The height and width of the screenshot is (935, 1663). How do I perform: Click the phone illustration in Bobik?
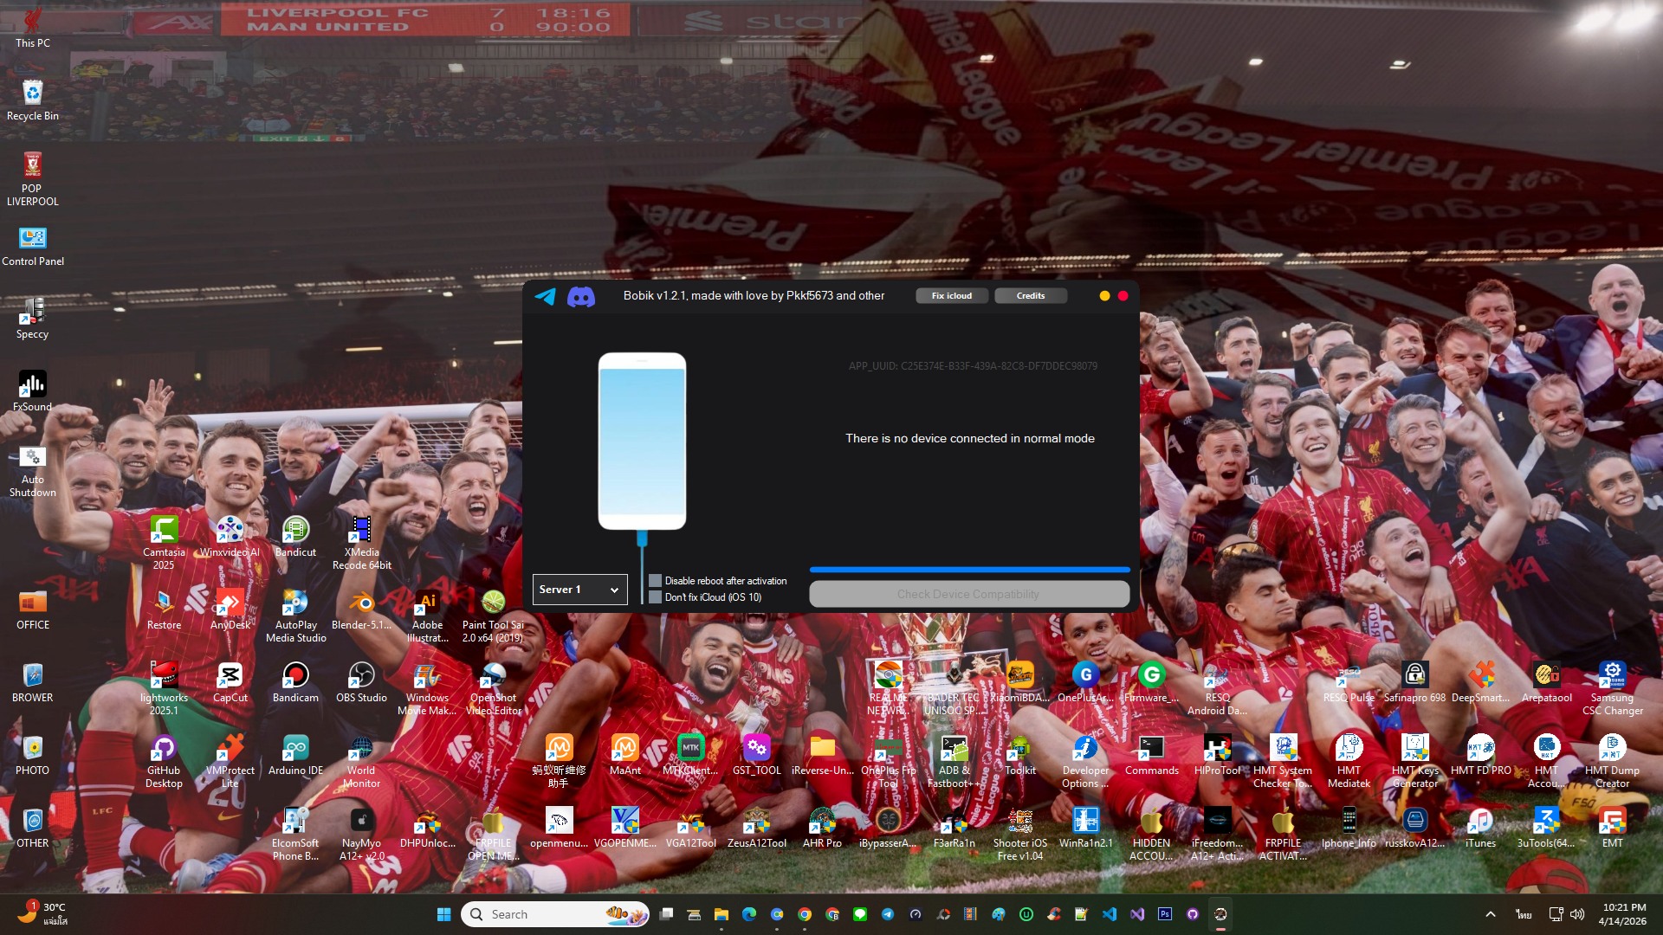coord(642,442)
